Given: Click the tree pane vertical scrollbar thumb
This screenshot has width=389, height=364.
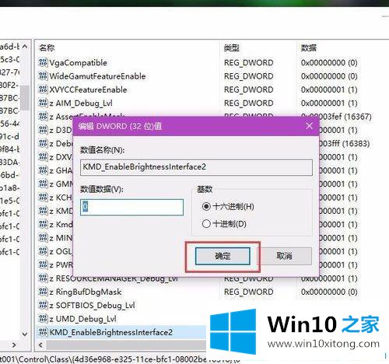Looking at the screenshot, I should 25,98.
